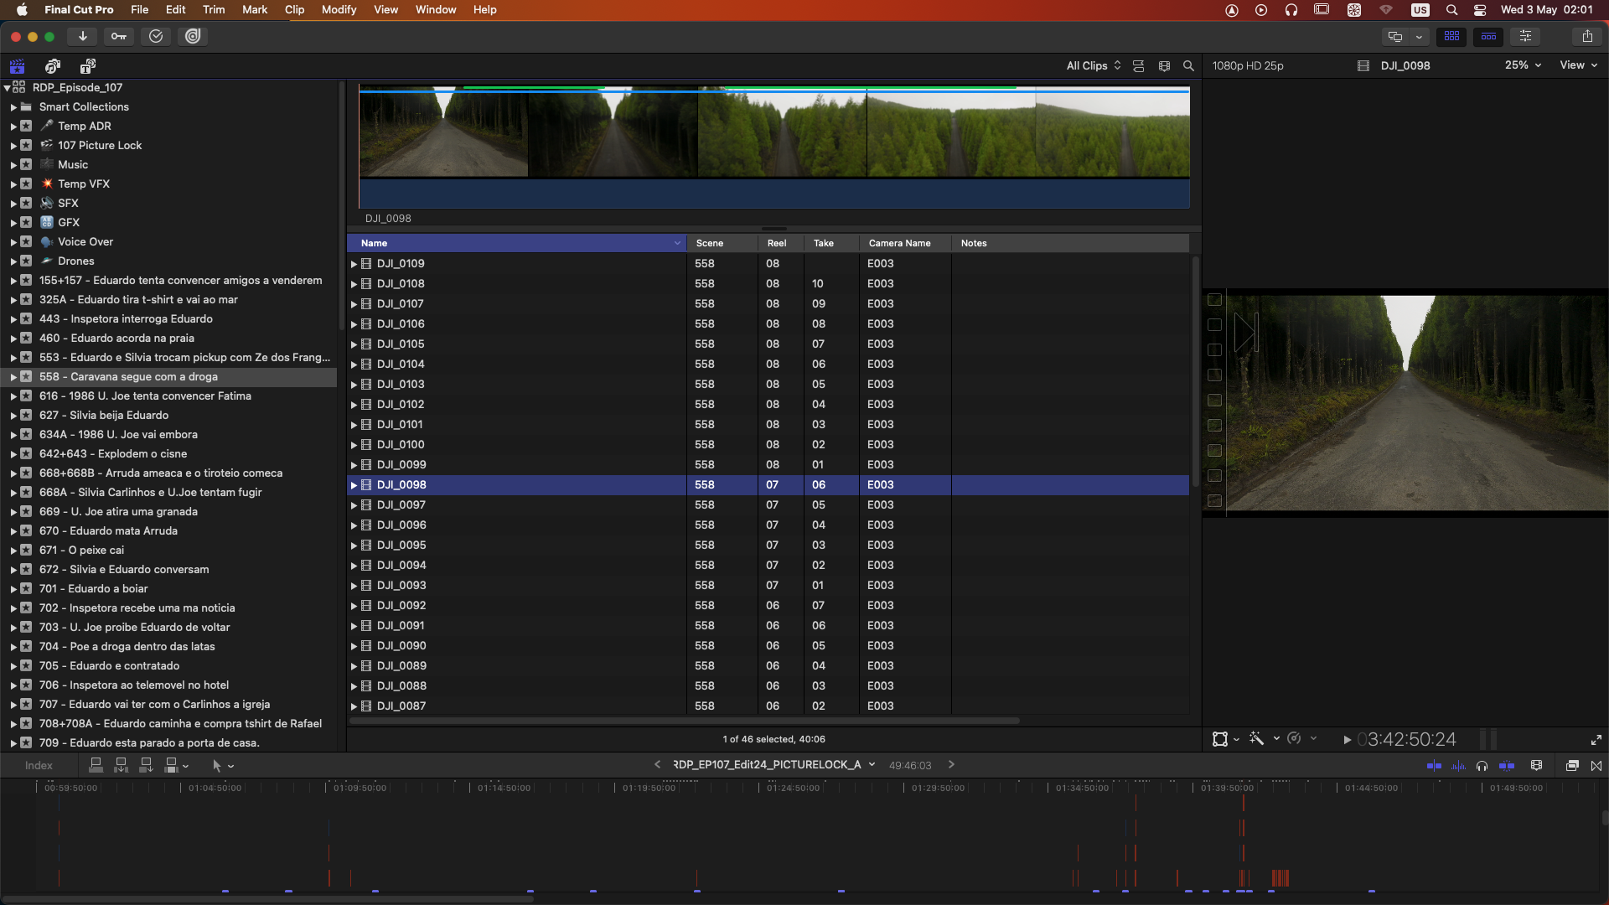The image size is (1609, 905).
Task: Open the Modify menu
Action: (x=339, y=9)
